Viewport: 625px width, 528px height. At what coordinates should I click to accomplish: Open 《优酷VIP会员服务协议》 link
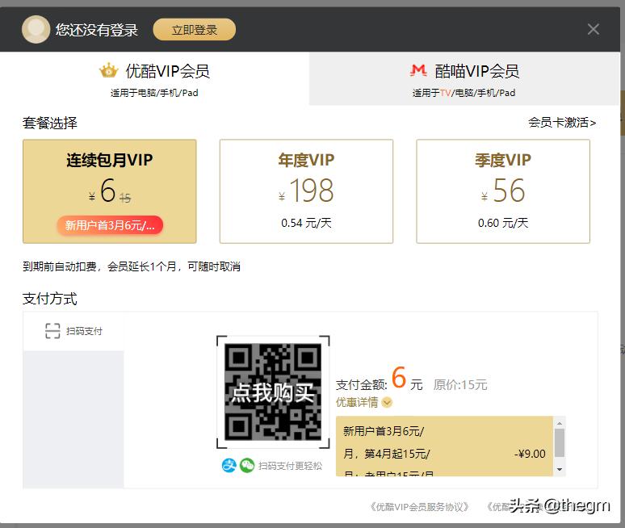click(419, 507)
